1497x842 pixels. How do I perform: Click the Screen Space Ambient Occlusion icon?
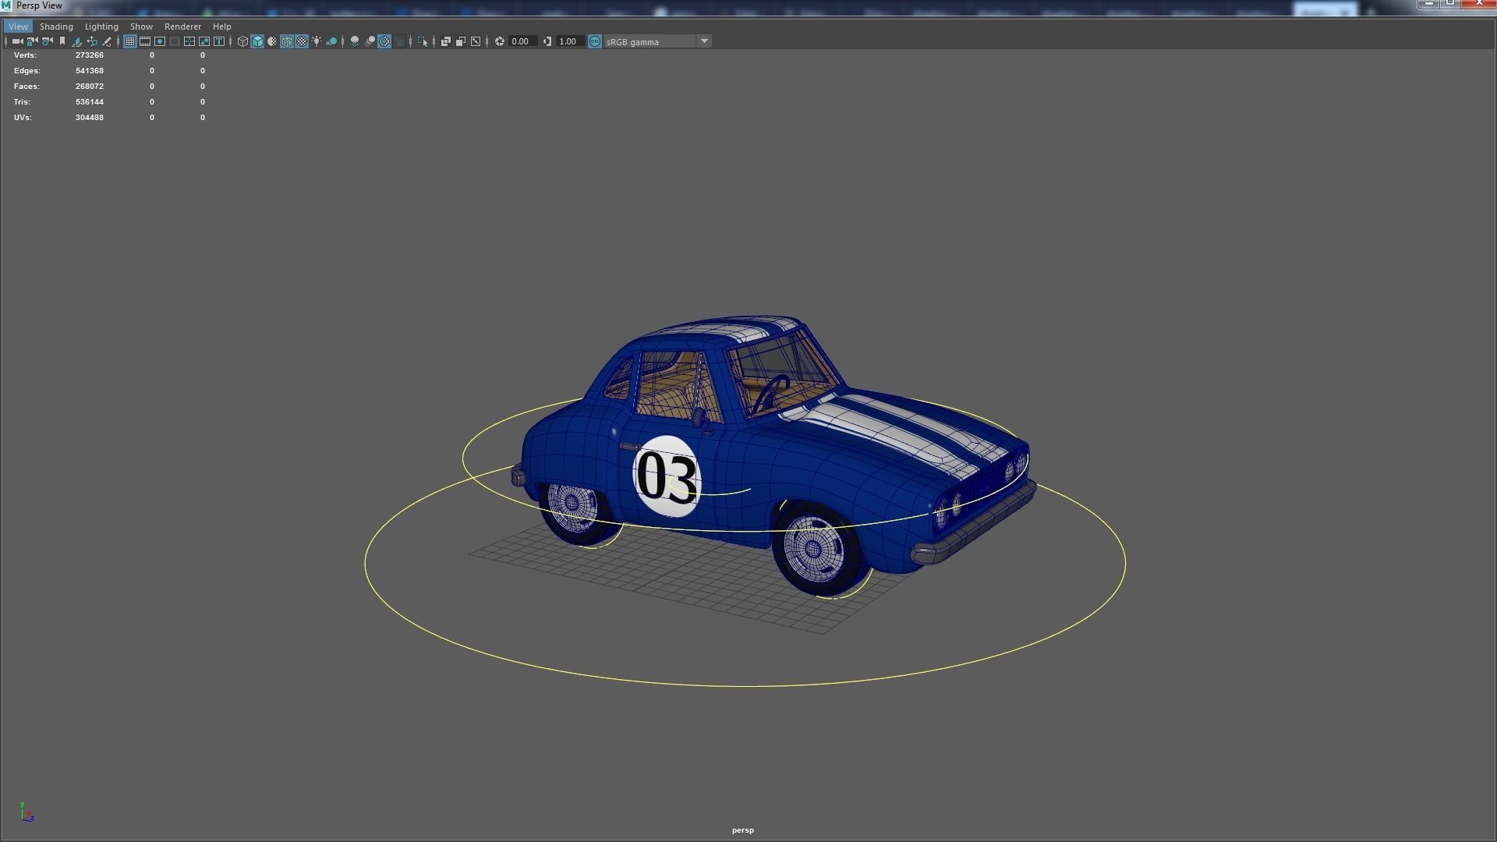click(355, 41)
